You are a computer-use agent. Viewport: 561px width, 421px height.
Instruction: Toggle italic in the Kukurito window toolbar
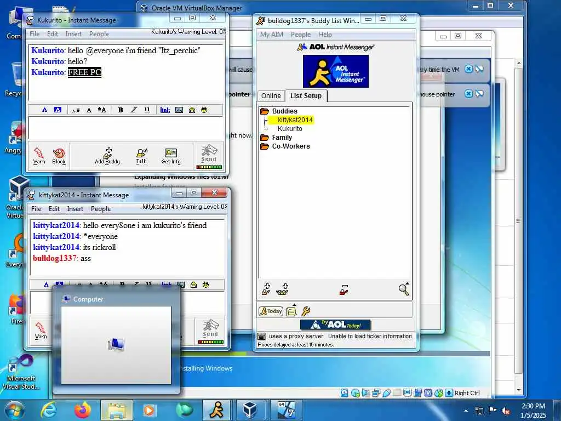(x=134, y=110)
